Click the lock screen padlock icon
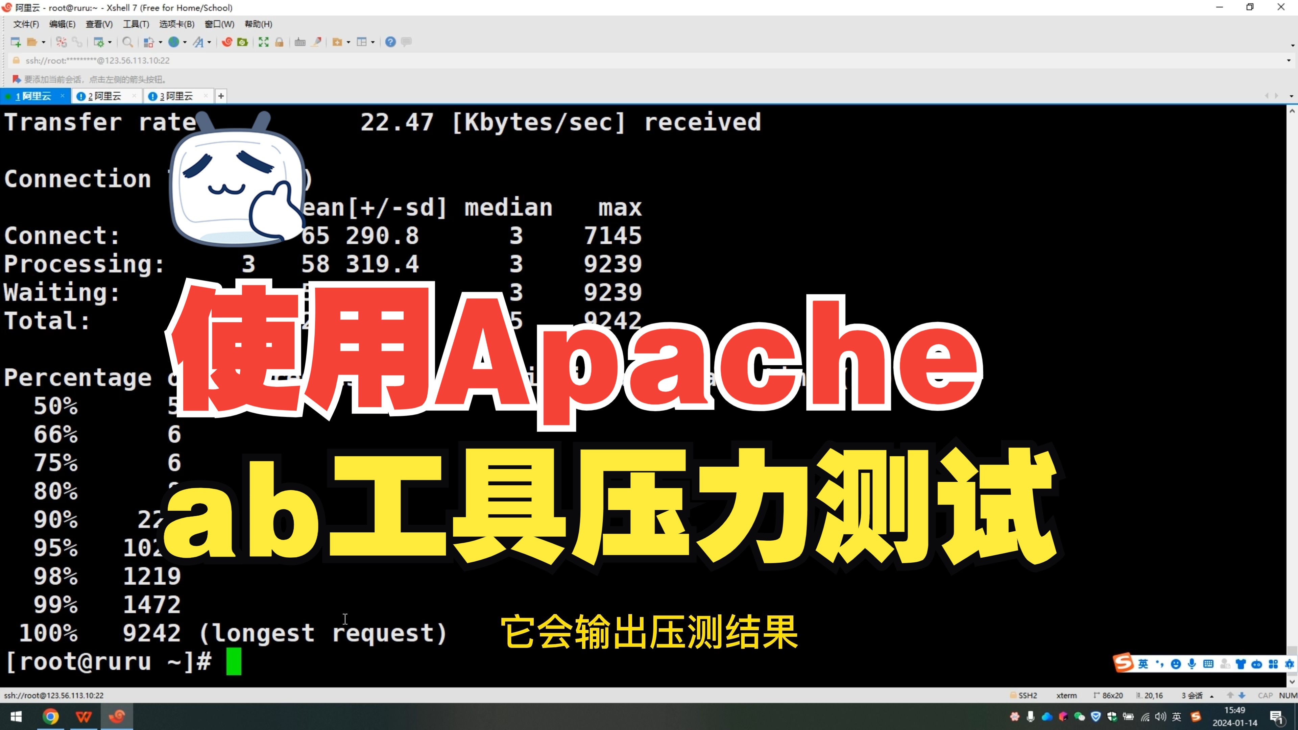The width and height of the screenshot is (1298, 730). 279,42
